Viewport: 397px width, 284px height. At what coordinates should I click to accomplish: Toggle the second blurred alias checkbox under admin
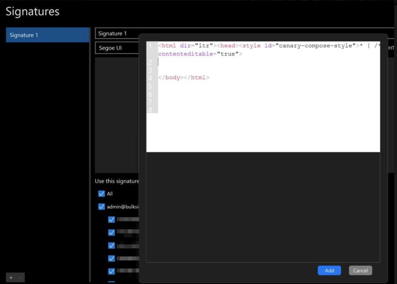111,232
